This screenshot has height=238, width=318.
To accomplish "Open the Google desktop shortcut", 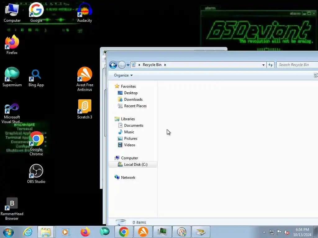I will 36,12.
